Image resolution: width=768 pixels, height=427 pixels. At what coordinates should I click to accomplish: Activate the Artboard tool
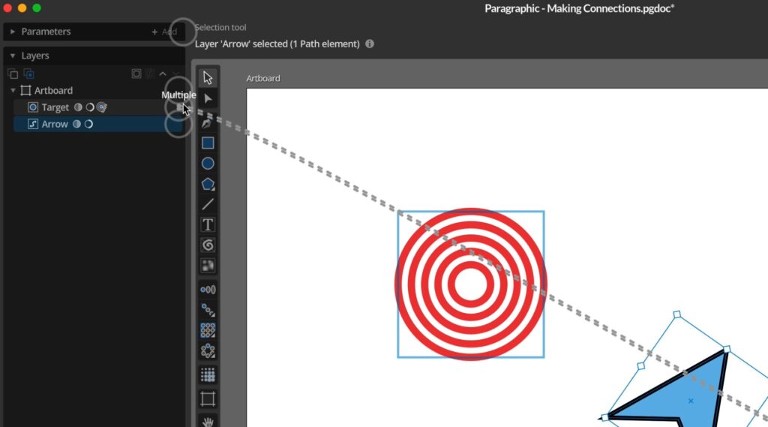click(208, 398)
